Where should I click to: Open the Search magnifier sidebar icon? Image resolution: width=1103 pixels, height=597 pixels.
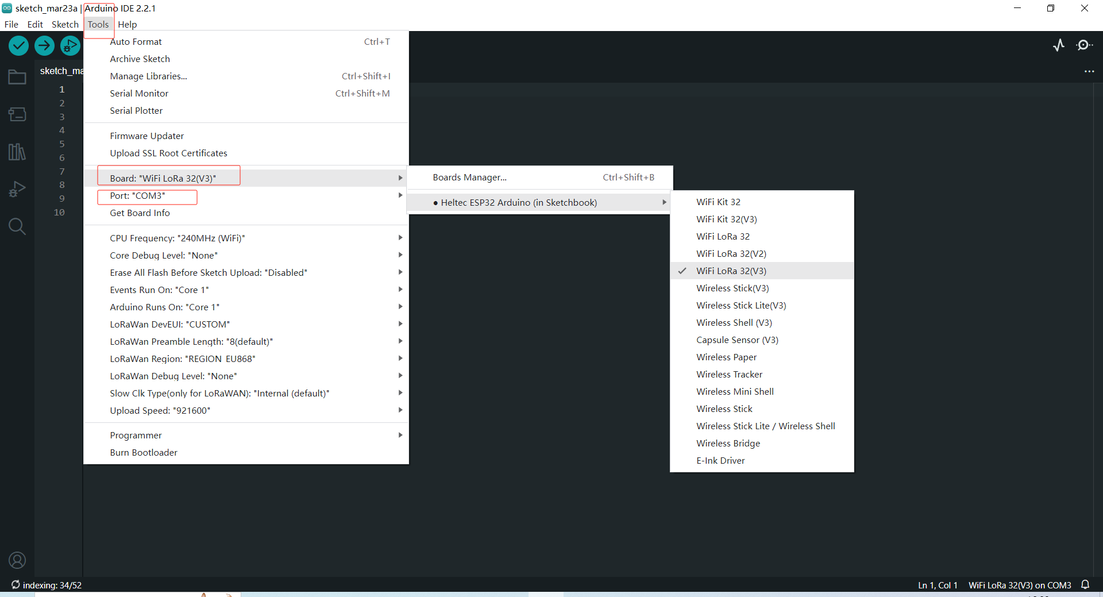(17, 226)
